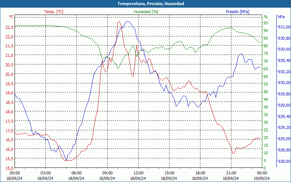
Task: Click the '20,0' temperature axis value
Action: click(9, 74)
